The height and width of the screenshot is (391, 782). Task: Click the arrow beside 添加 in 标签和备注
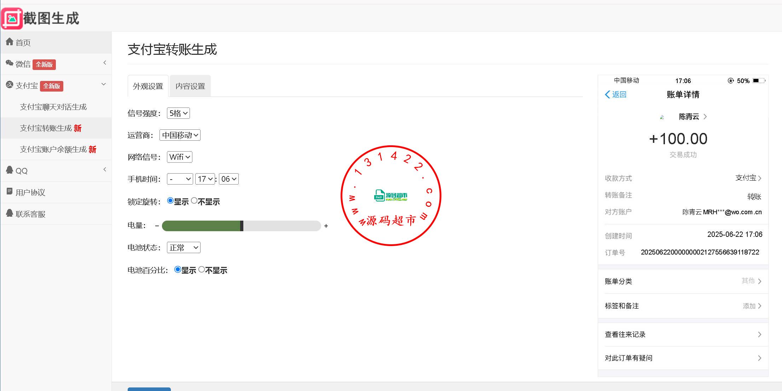(x=759, y=306)
